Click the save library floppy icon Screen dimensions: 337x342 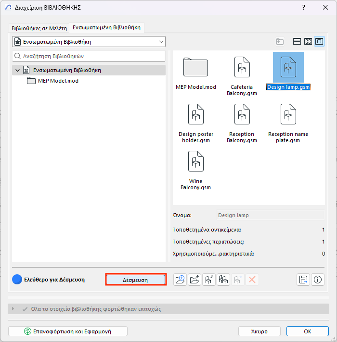pyautogui.click(x=303, y=280)
